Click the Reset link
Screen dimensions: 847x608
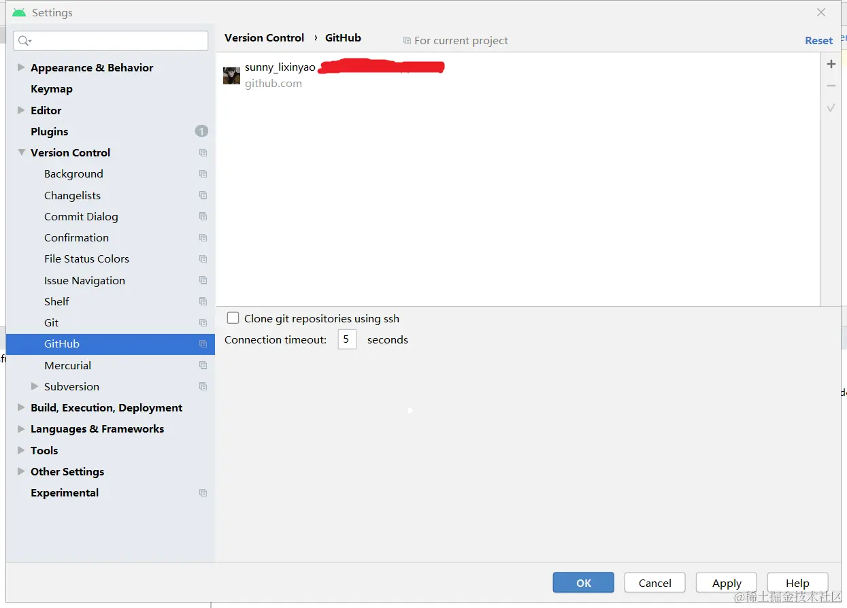[x=818, y=41]
